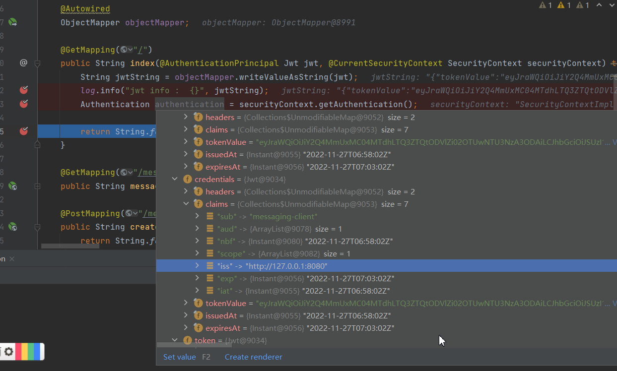617x371 pixels.
Task: Click the green stripe on the floating toolbar
Action: point(31,352)
